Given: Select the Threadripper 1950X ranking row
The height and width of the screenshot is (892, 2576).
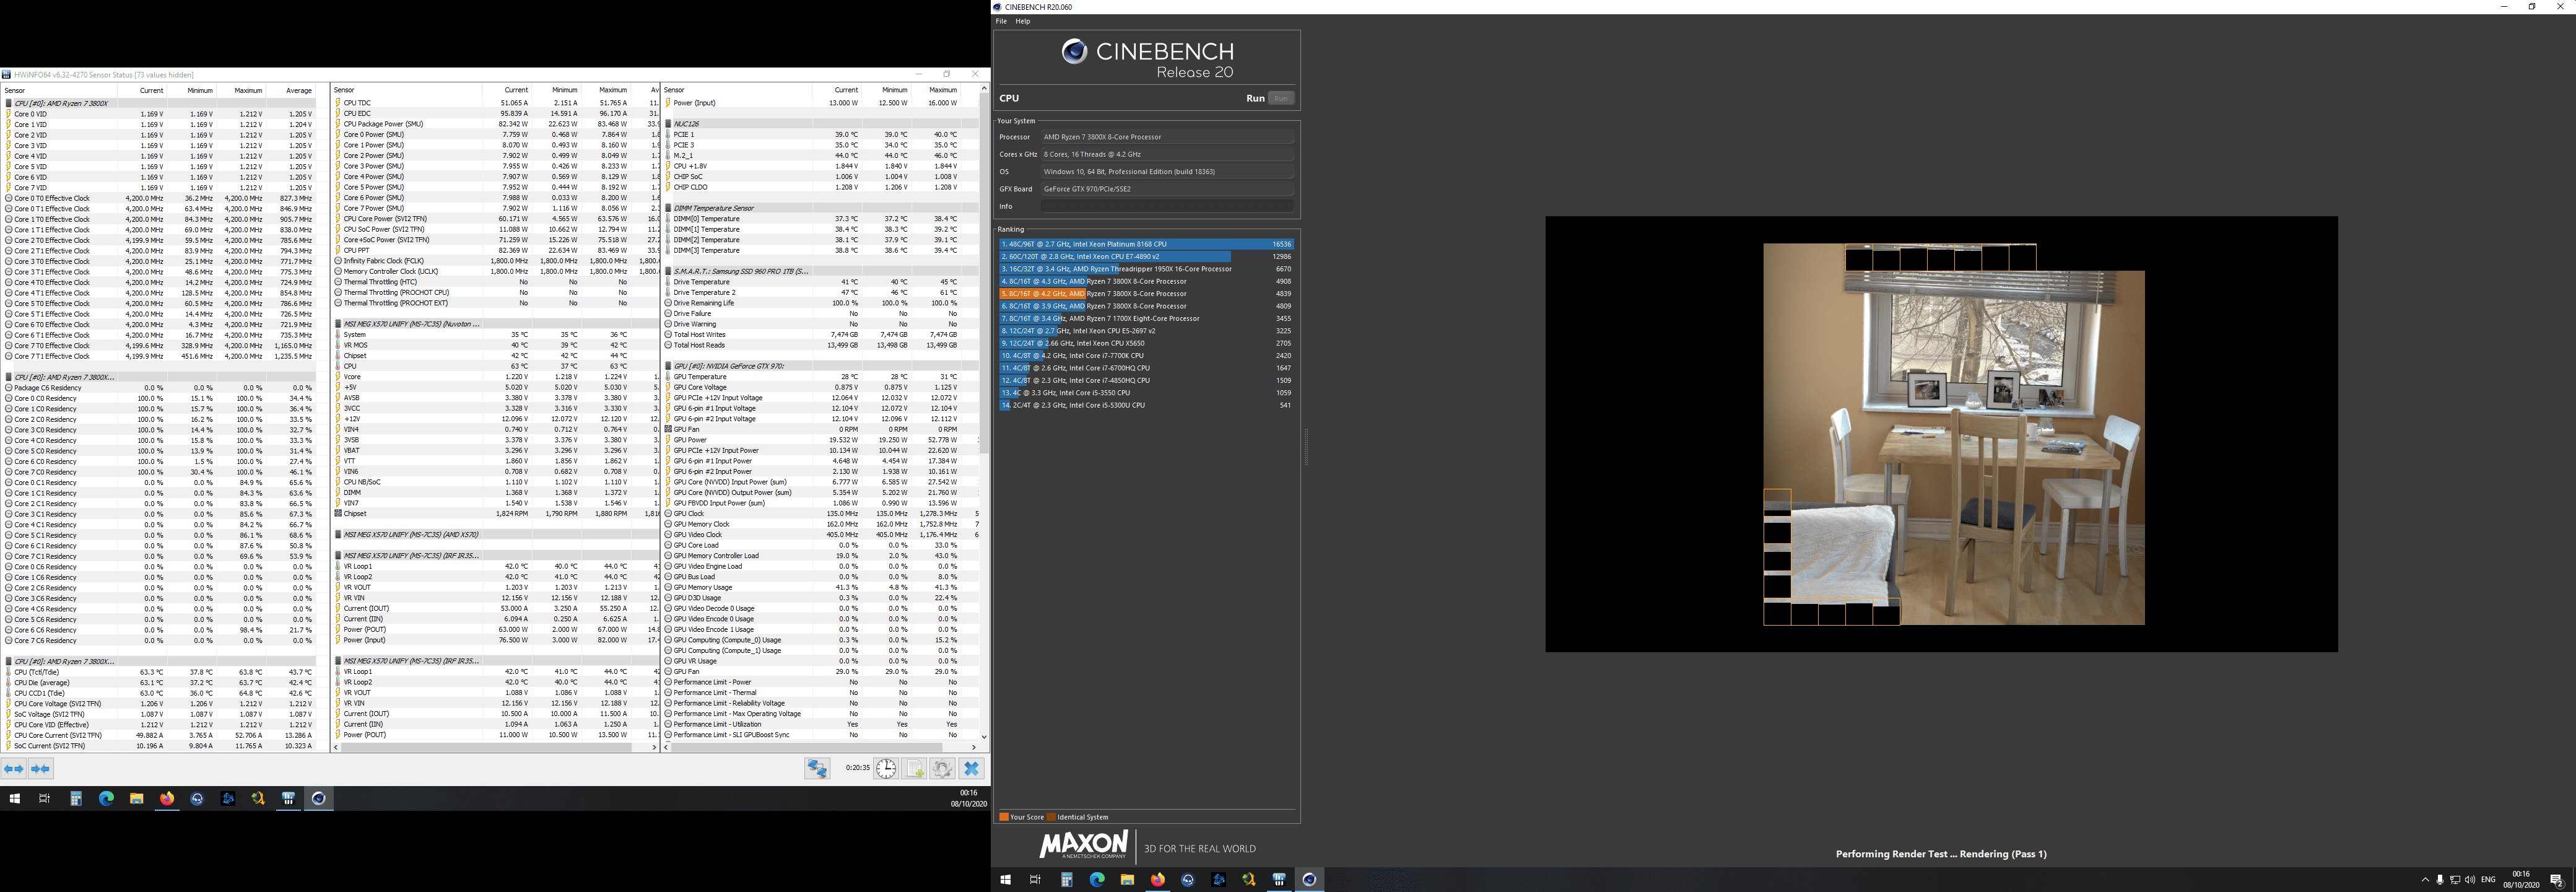Looking at the screenshot, I should (1145, 269).
